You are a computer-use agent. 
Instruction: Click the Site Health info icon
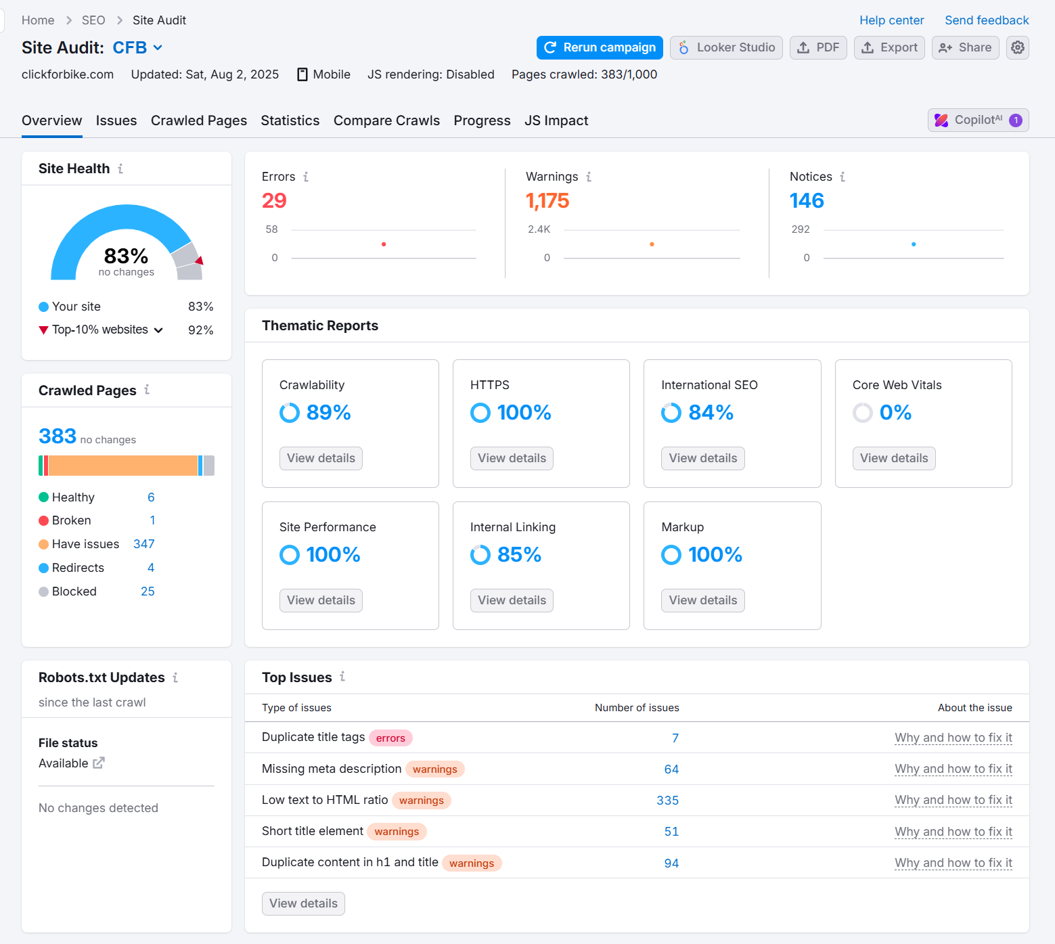click(x=120, y=168)
